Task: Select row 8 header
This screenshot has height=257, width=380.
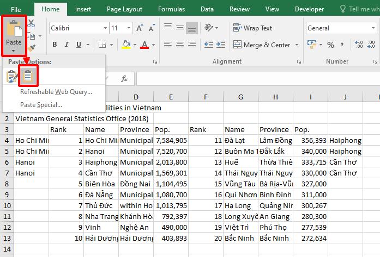Action: (x=7, y=184)
